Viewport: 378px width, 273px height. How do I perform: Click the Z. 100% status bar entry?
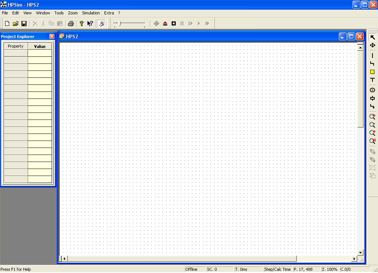pyautogui.click(x=330, y=269)
